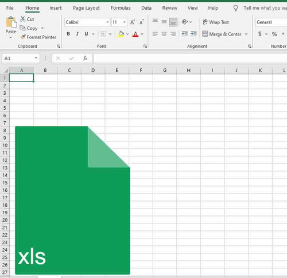This screenshot has height=278, width=287.
Task: Open the Calibri font name dropdown
Action: (x=107, y=22)
